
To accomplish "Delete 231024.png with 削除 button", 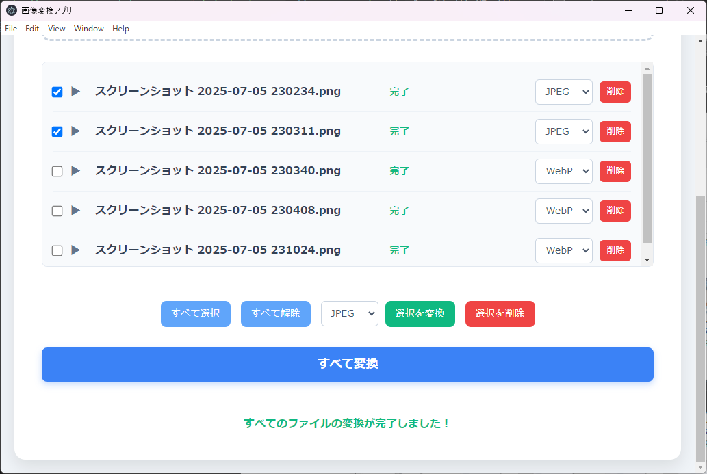I will [615, 250].
